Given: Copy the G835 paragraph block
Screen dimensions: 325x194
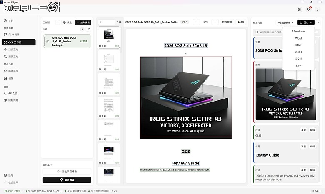Looking at the screenshot, I should pyautogui.click(x=303, y=130).
